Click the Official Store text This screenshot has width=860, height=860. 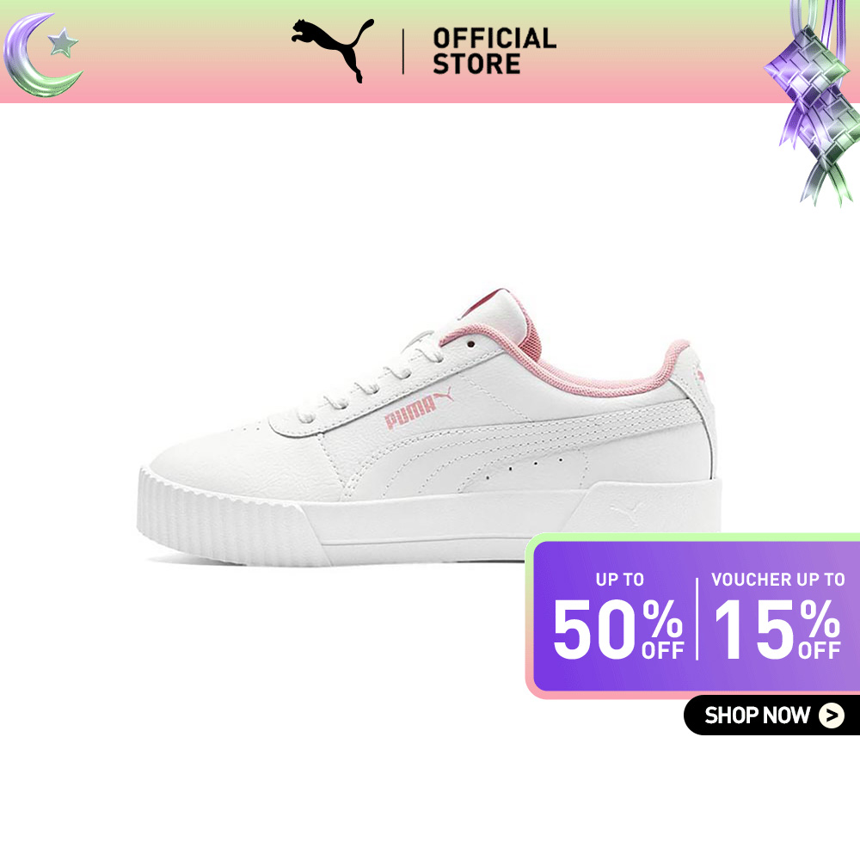tap(494, 51)
